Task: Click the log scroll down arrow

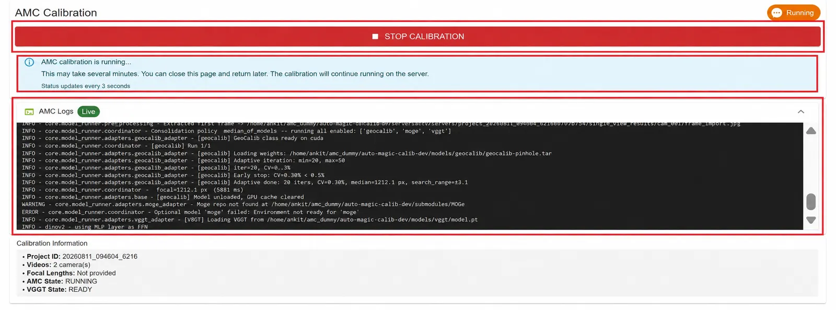Action: pos(811,220)
